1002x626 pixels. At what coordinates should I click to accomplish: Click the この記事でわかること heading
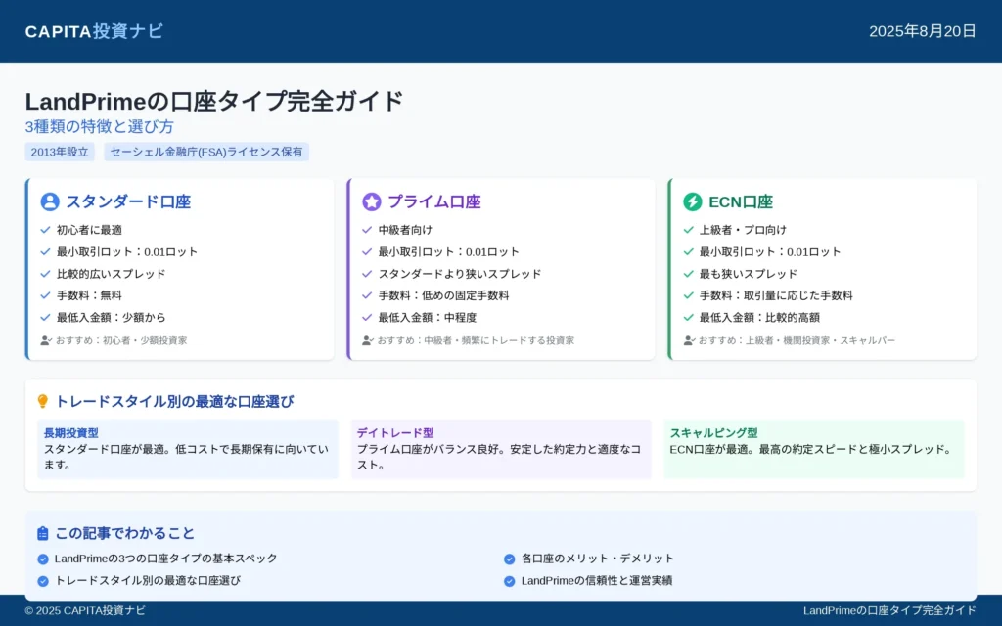click(x=124, y=533)
